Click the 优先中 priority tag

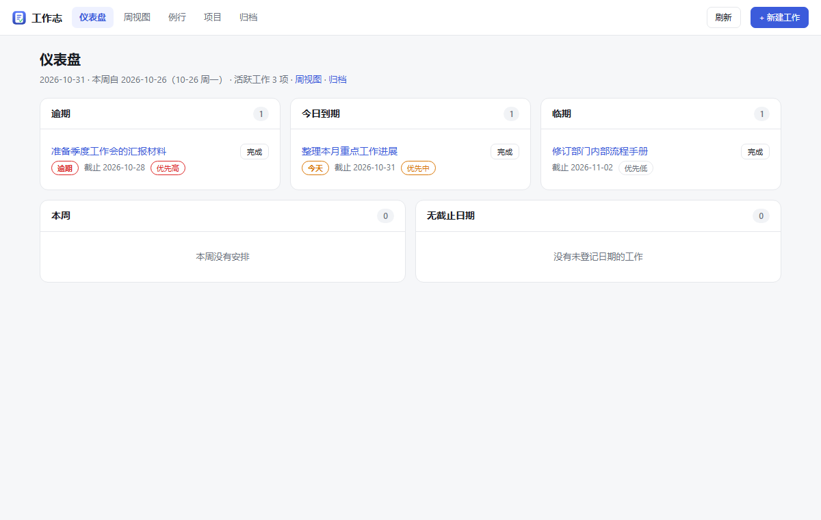tap(418, 168)
